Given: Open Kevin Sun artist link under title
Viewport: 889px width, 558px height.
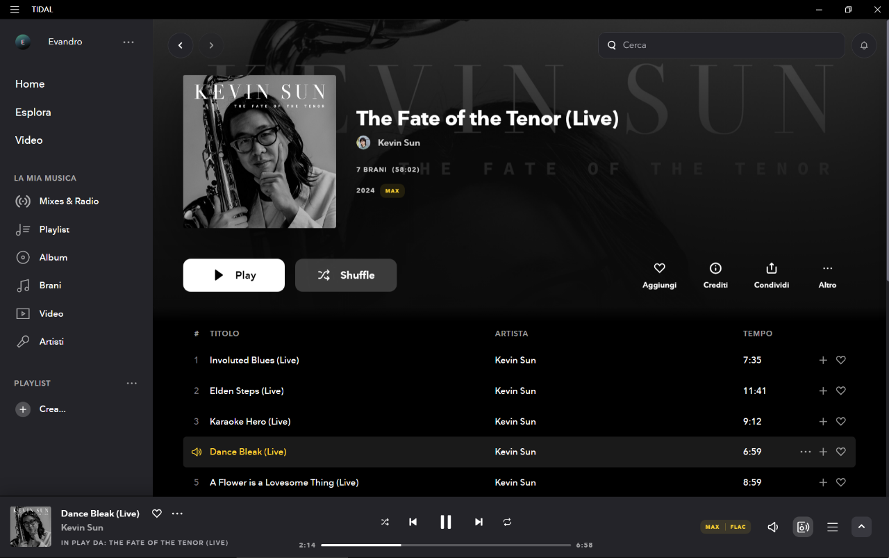Looking at the screenshot, I should click(399, 142).
